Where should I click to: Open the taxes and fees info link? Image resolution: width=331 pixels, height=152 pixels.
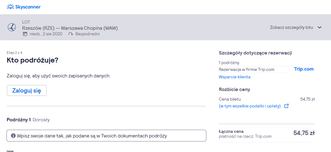pos(250,106)
